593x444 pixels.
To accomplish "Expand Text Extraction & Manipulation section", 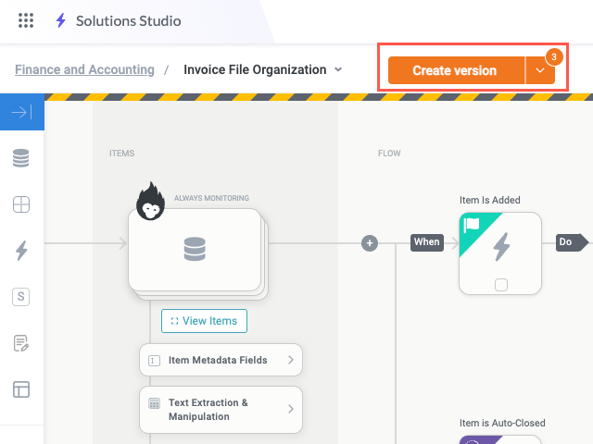I will pos(221,410).
